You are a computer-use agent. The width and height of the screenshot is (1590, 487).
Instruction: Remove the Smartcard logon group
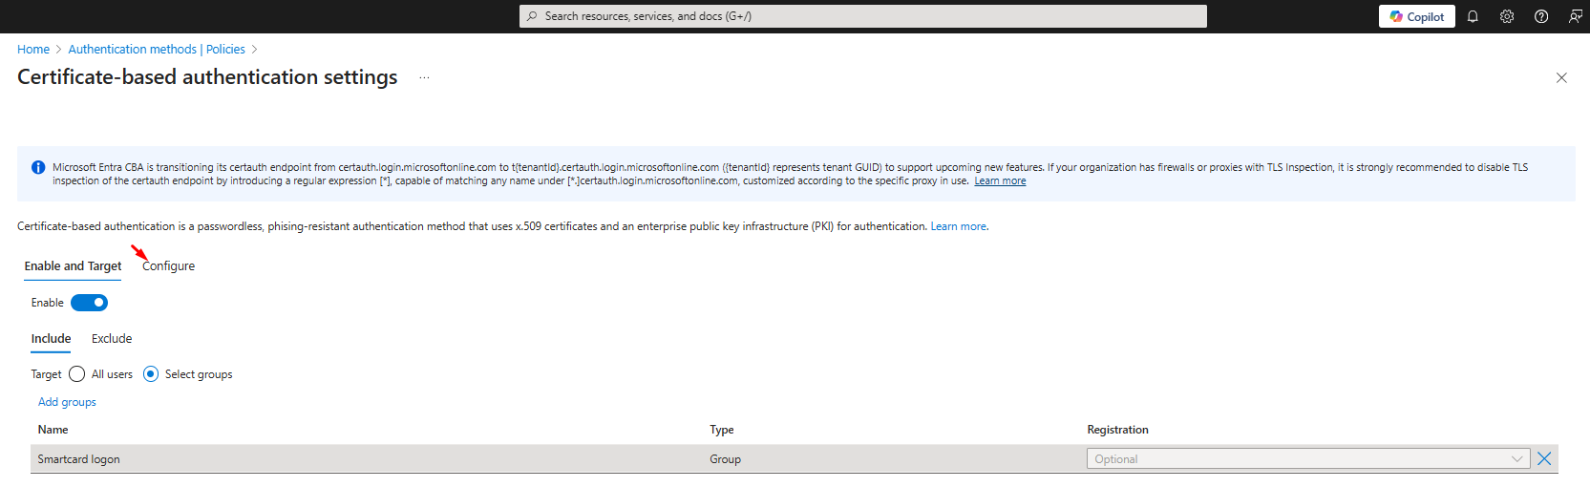[x=1544, y=459]
